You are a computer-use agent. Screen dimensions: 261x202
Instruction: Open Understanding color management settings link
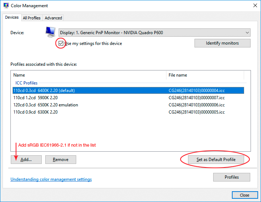point(51,179)
